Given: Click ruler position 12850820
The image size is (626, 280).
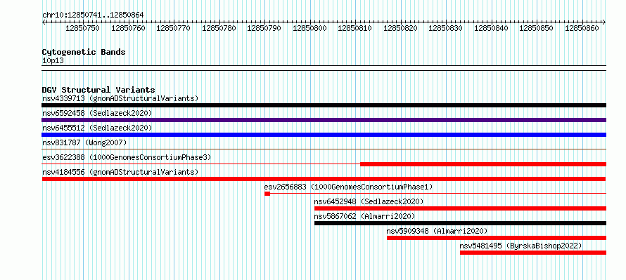Looking at the screenshot, I should tap(400, 28).
